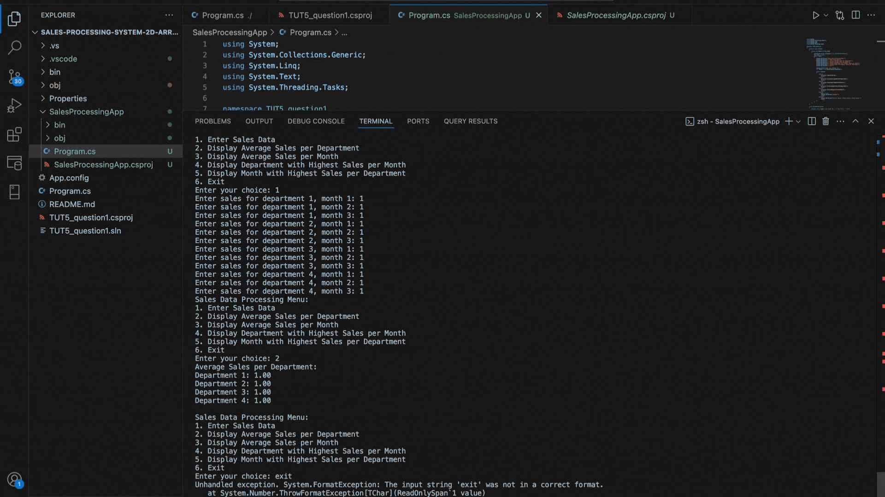Switch to the PORTS panel tab
This screenshot has width=885, height=497.
(x=418, y=121)
